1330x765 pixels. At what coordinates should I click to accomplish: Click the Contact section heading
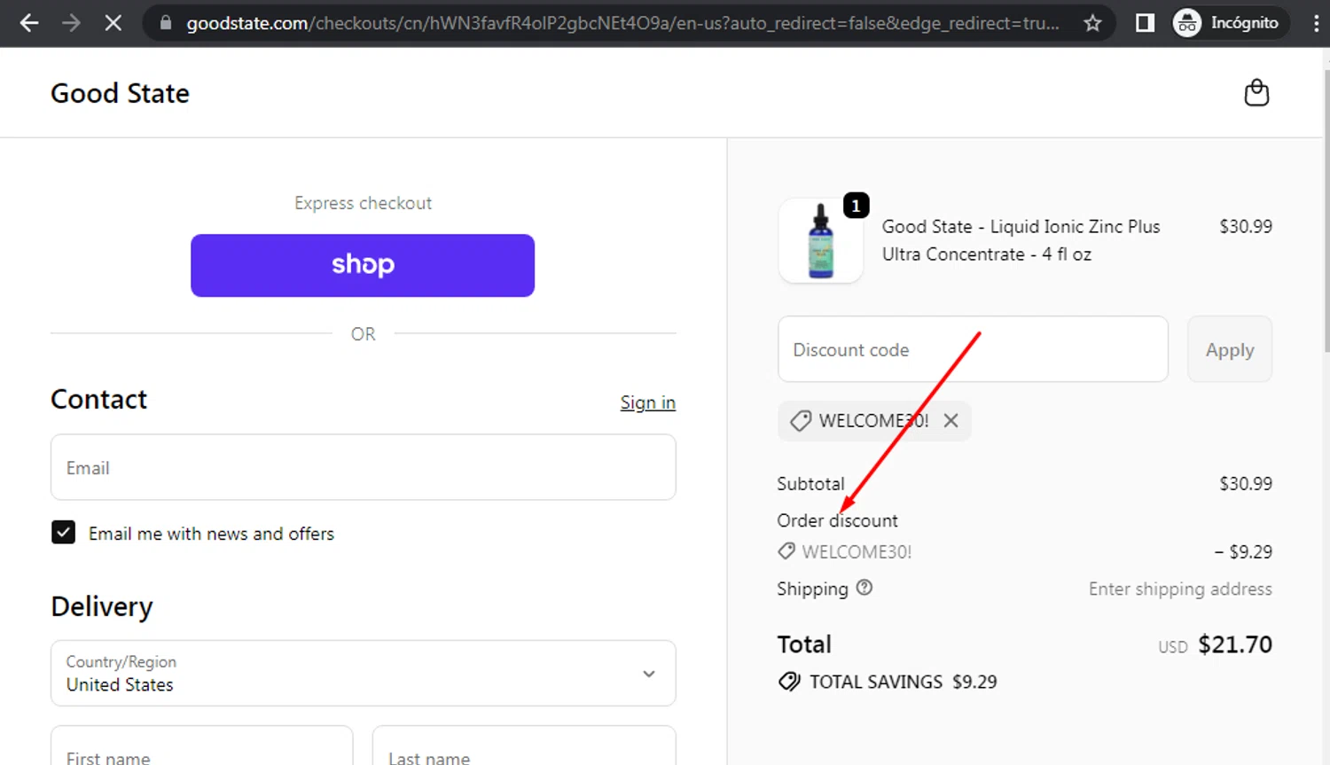(99, 399)
